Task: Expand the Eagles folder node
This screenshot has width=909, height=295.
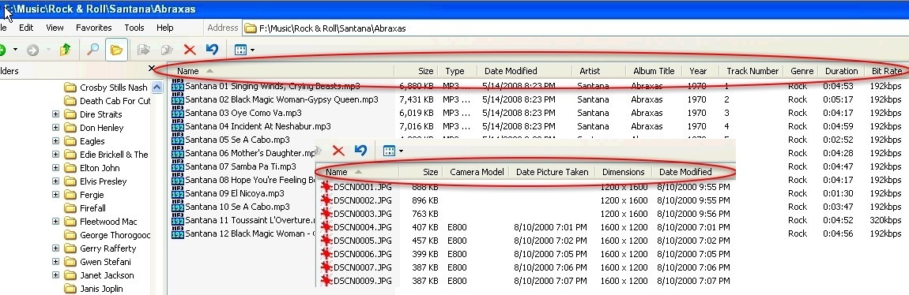Action: coord(55,140)
